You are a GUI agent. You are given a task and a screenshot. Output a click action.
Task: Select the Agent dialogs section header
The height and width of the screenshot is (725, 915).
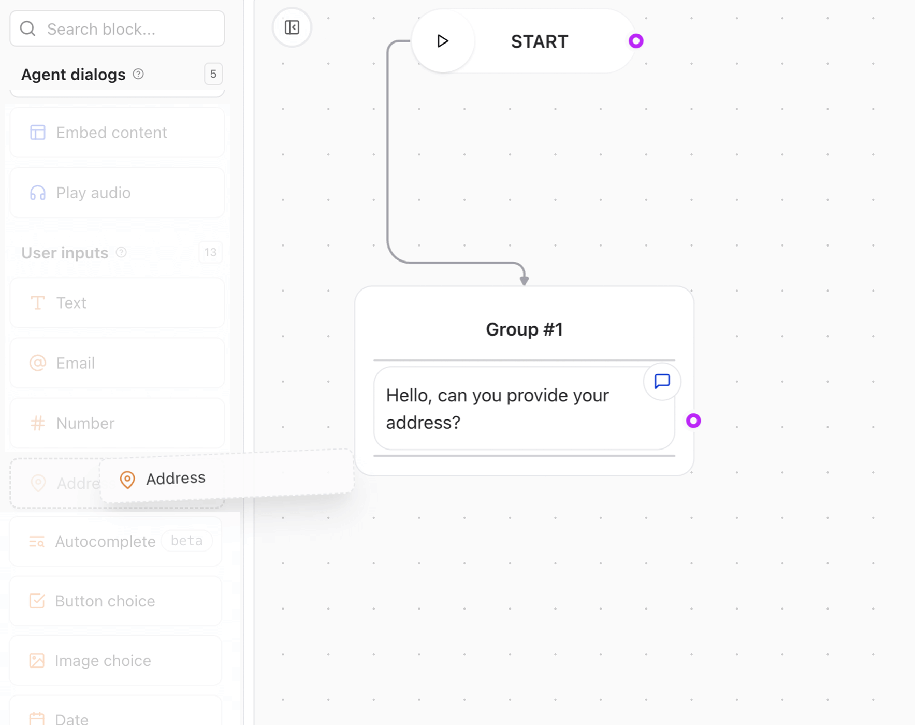[72, 74]
